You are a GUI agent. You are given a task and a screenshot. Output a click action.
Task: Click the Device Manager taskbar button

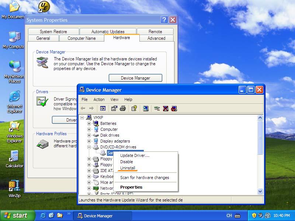click(103, 215)
